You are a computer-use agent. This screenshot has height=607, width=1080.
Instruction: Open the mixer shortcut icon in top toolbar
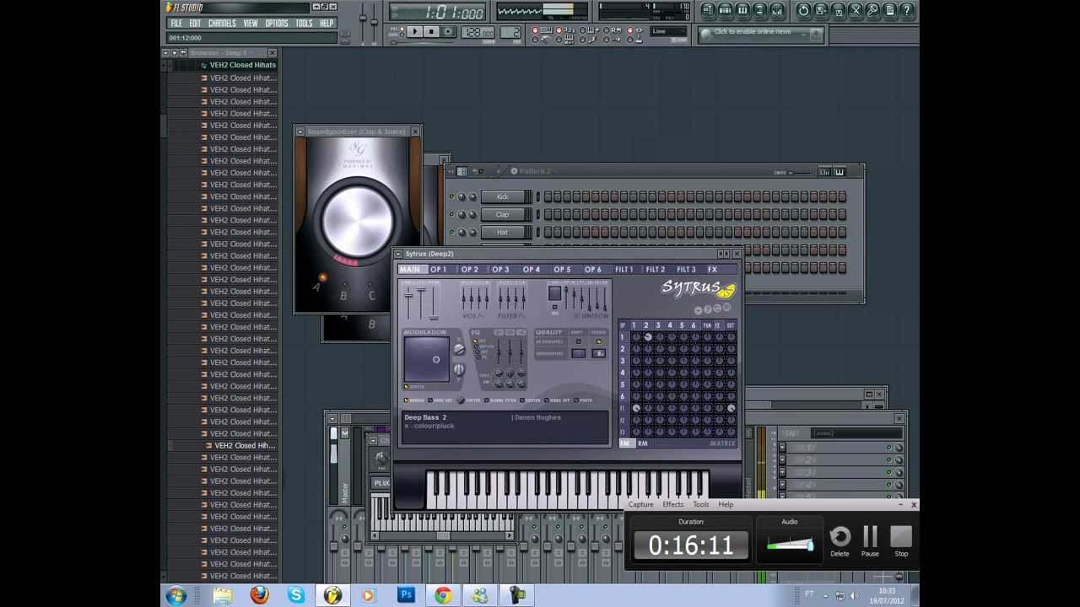click(x=777, y=10)
